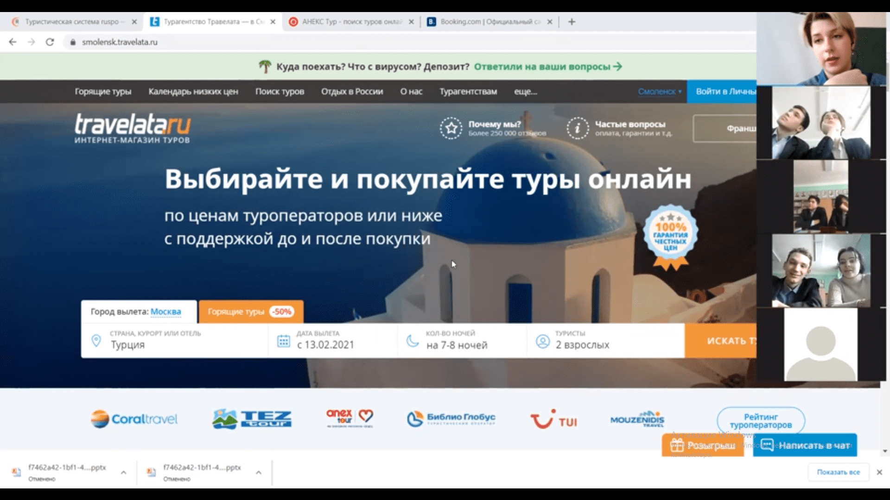Open the Горящие туры navigation menu item
Screen dimensions: 890x500
point(103,92)
